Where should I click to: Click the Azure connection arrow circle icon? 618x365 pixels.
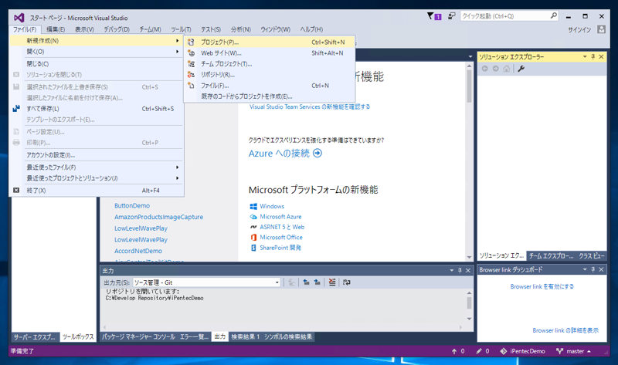(317, 153)
